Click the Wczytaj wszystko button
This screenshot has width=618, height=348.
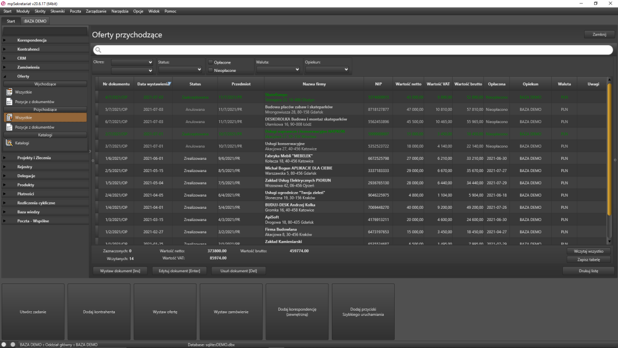(x=588, y=251)
